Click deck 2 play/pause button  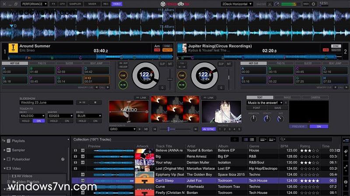tap(182, 85)
